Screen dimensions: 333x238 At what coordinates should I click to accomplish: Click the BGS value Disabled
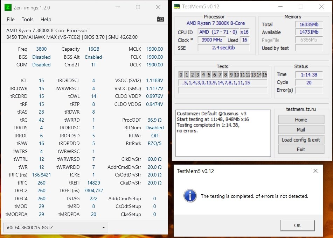pyautogui.click(x=41, y=57)
